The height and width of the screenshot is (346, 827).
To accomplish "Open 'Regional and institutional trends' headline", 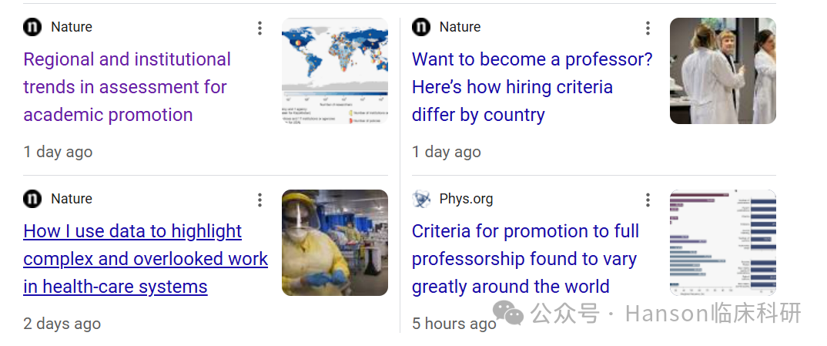I will click(127, 87).
